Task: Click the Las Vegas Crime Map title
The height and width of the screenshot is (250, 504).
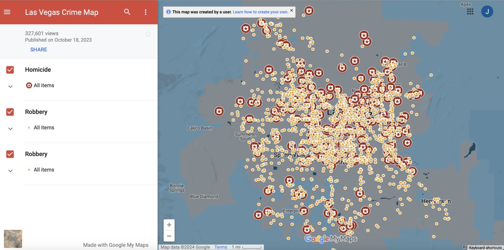Action: tap(62, 12)
